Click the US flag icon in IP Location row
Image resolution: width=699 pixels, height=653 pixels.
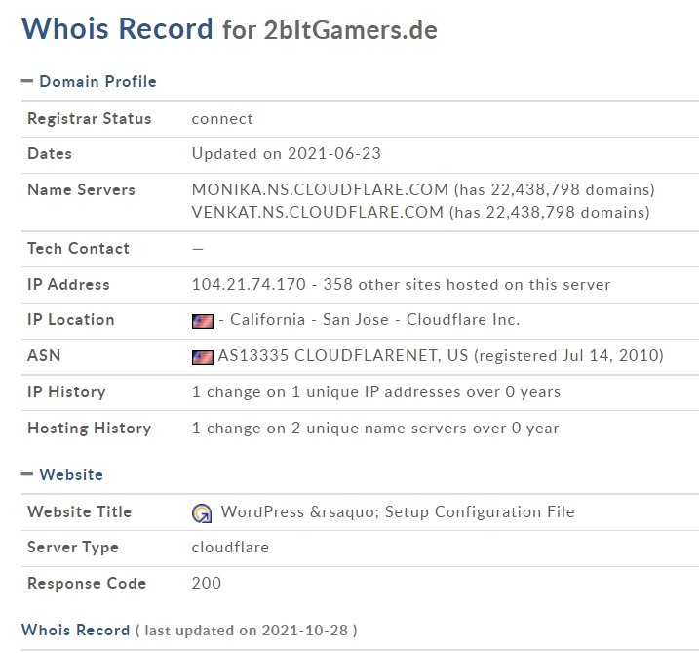[203, 321]
